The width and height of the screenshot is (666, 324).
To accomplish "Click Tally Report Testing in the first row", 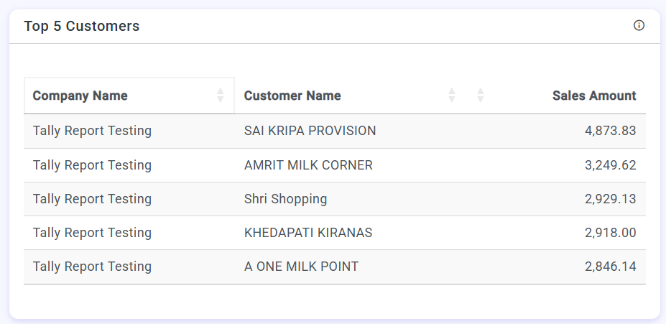I will pos(92,131).
